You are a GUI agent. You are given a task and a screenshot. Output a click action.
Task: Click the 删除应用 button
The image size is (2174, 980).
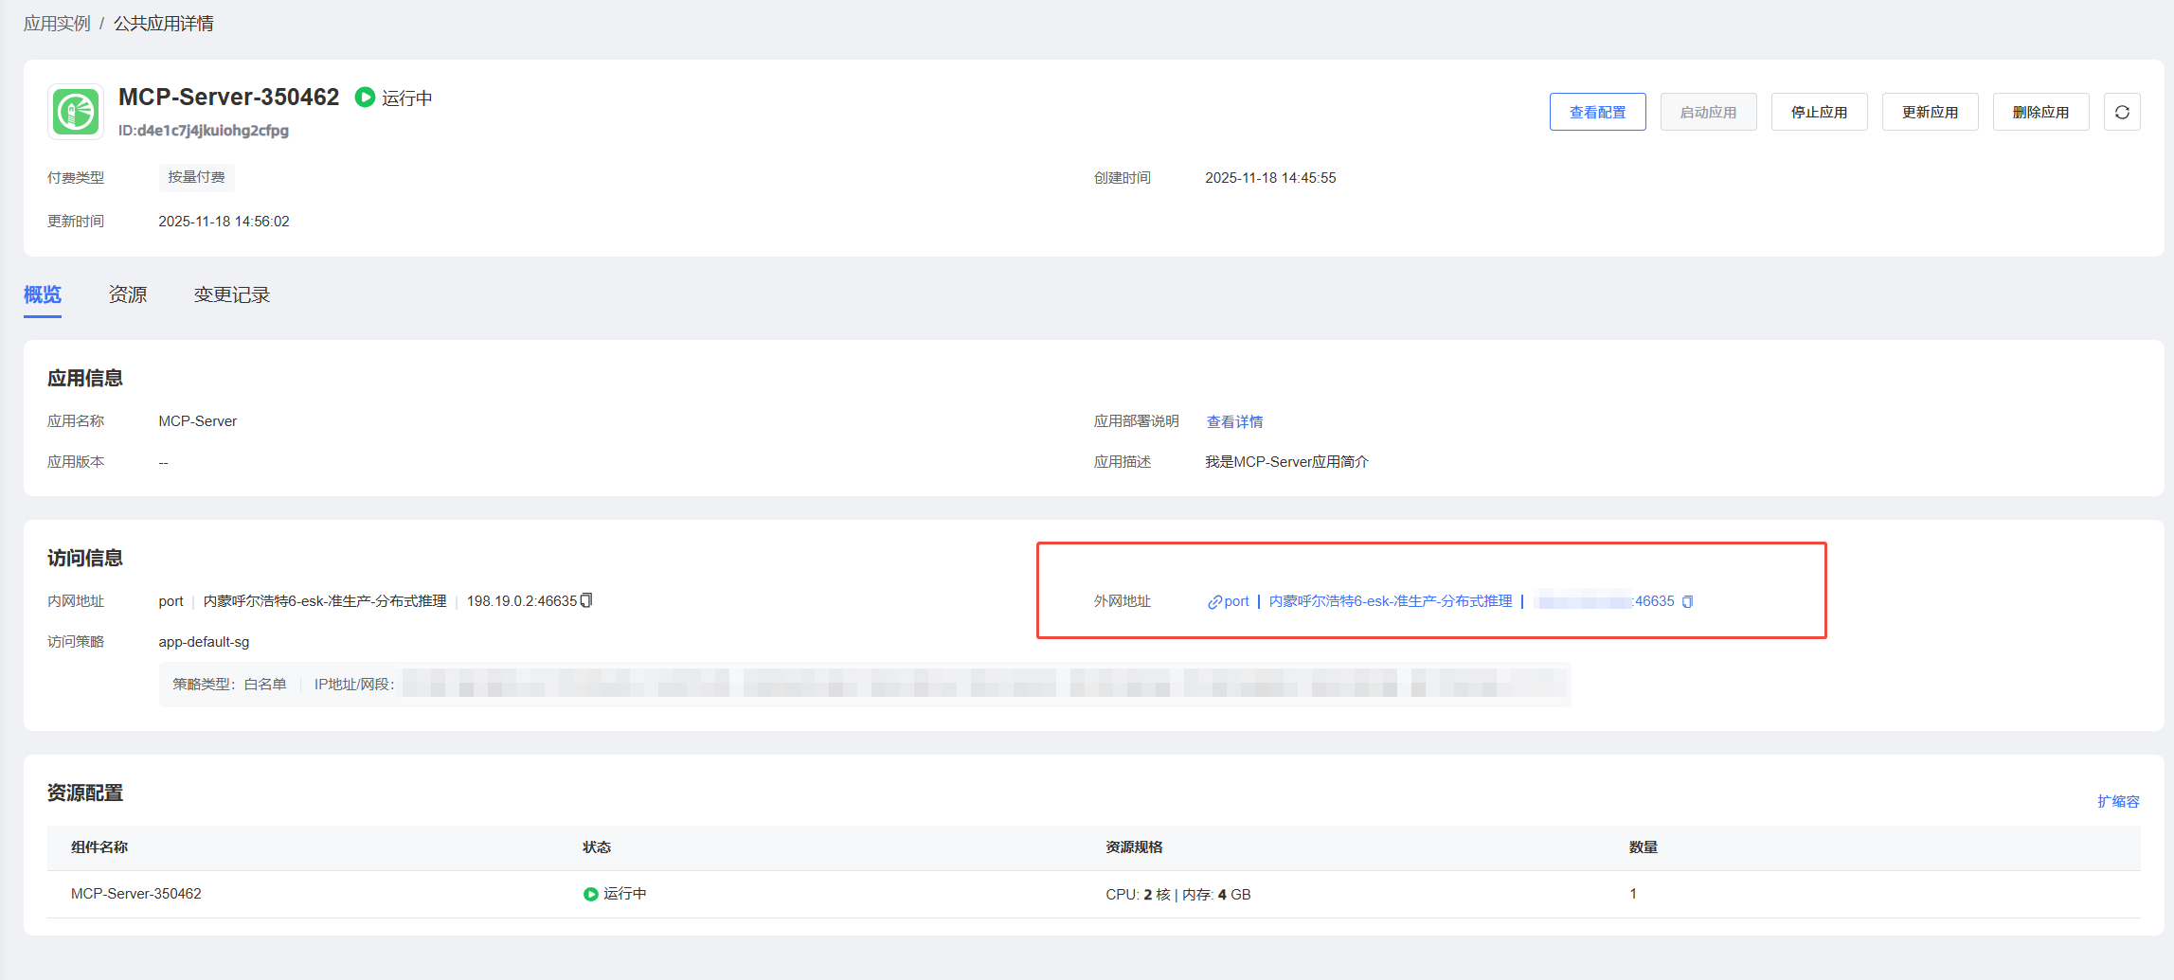(2040, 112)
